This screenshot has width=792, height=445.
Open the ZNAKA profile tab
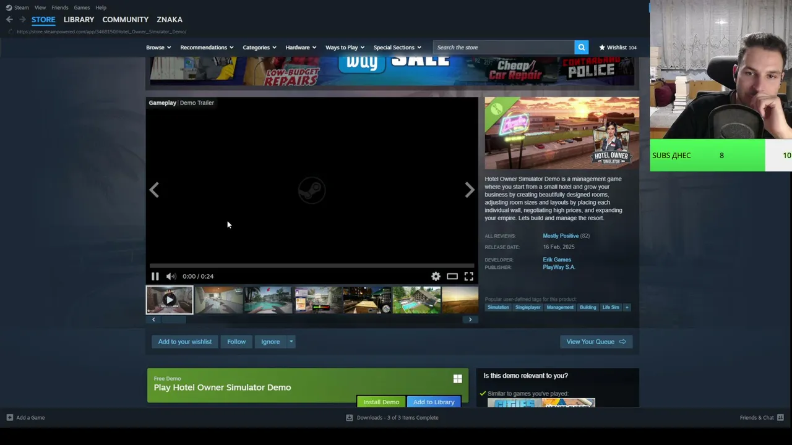[170, 20]
